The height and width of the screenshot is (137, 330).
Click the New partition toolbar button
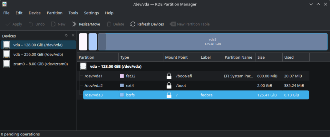pyautogui.click(x=58, y=24)
